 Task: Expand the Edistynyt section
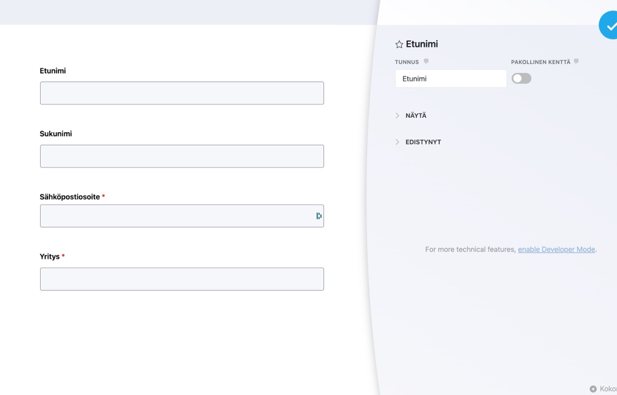(423, 142)
